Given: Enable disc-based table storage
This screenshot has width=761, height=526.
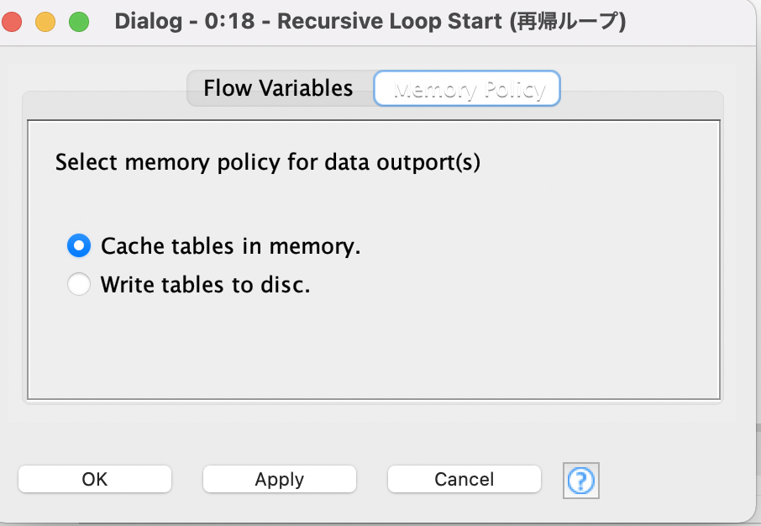Looking at the screenshot, I should coord(78,284).
